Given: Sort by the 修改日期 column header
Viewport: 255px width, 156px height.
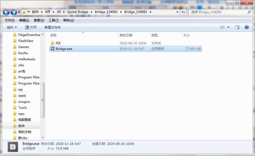Looking at the screenshot, I should tap(126, 35).
